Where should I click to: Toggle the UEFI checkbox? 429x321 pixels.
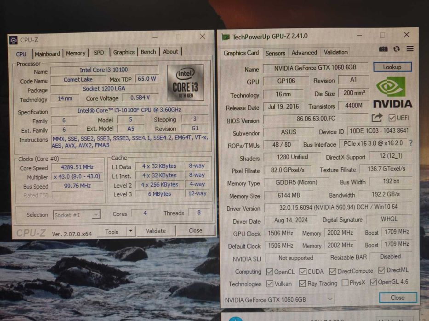tap(392, 118)
